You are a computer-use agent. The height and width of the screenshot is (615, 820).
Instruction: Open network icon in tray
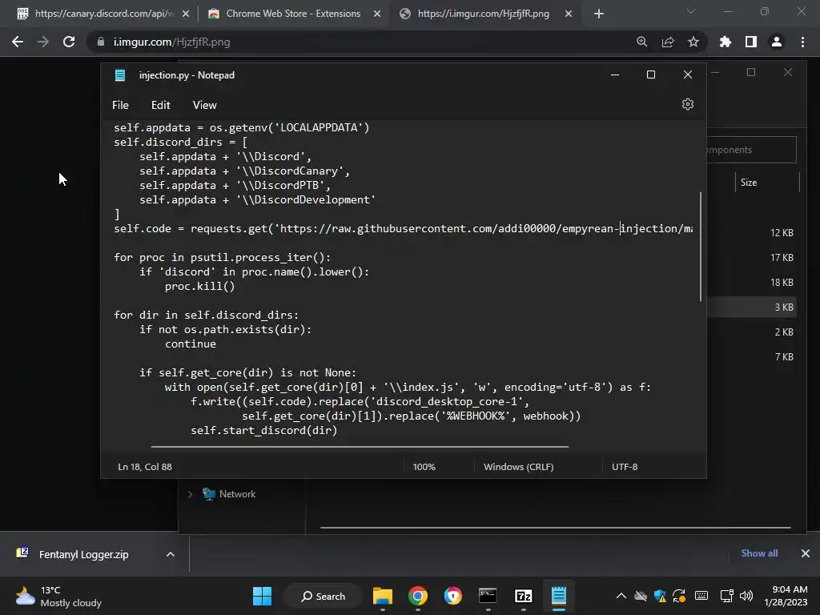click(x=726, y=596)
